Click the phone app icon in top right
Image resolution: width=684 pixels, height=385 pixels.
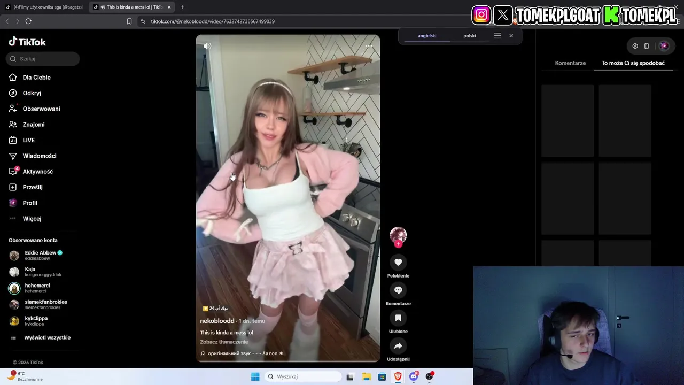pos(647,46)
